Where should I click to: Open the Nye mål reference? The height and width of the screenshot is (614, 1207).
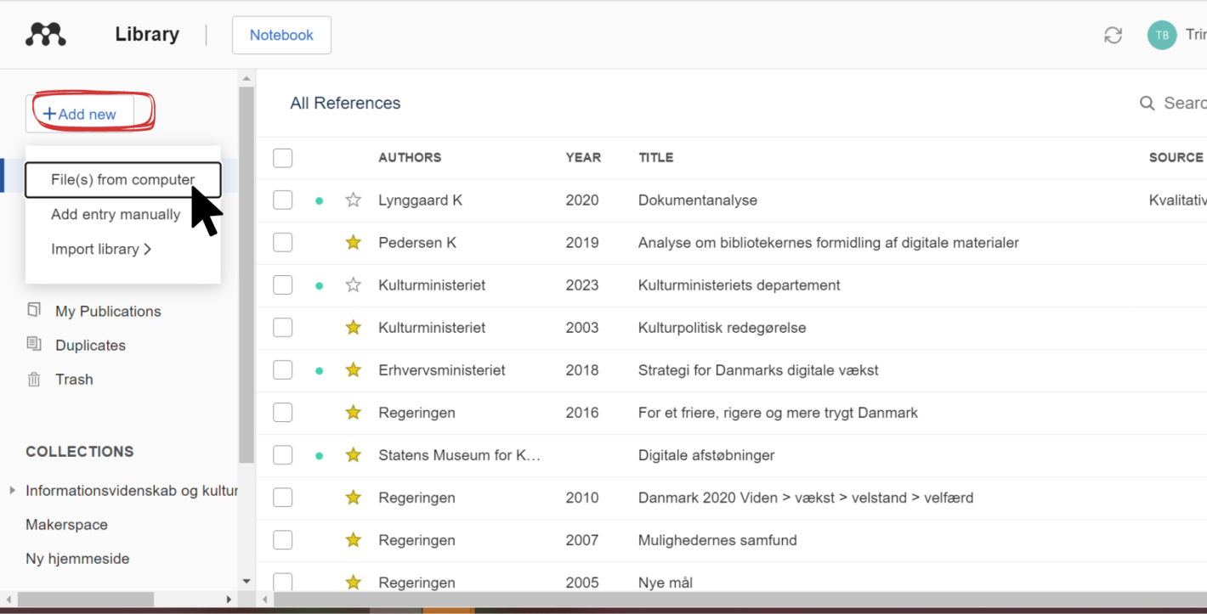[666, 583]
